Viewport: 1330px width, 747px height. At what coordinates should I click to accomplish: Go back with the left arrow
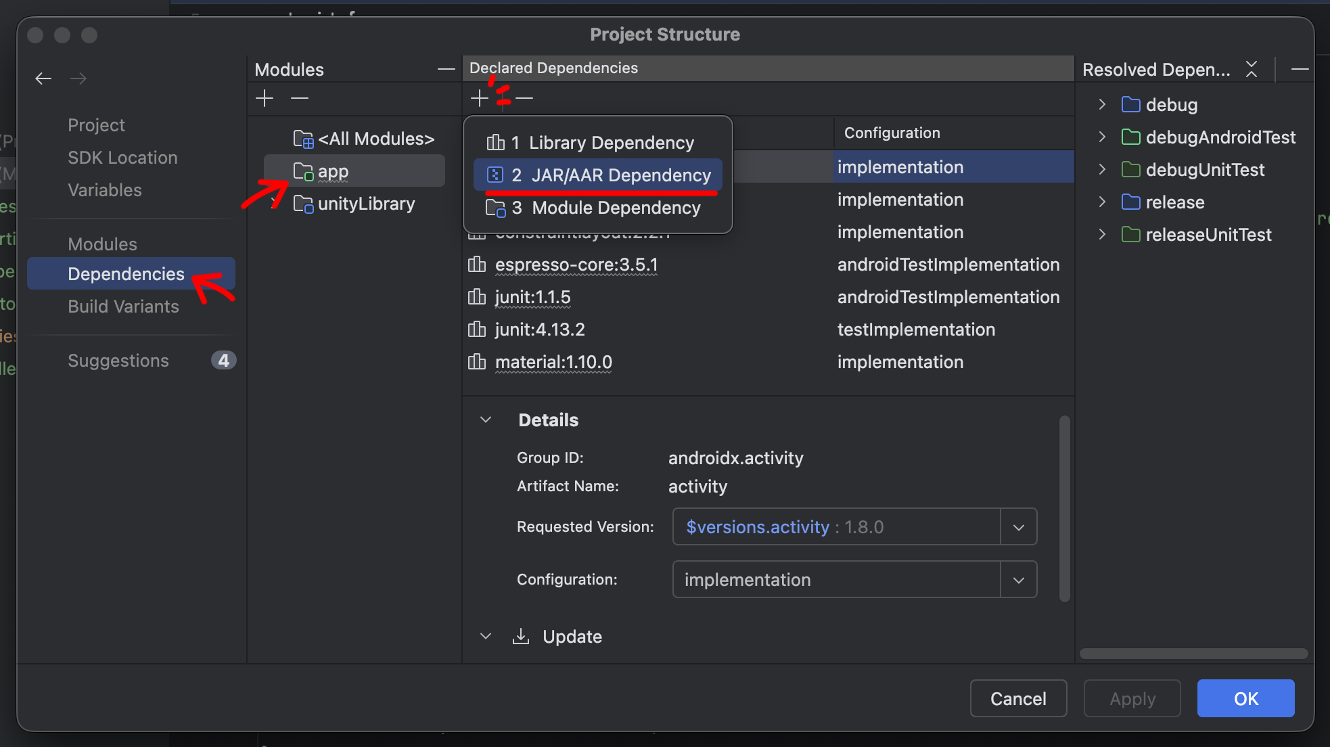tap(43, 78)
